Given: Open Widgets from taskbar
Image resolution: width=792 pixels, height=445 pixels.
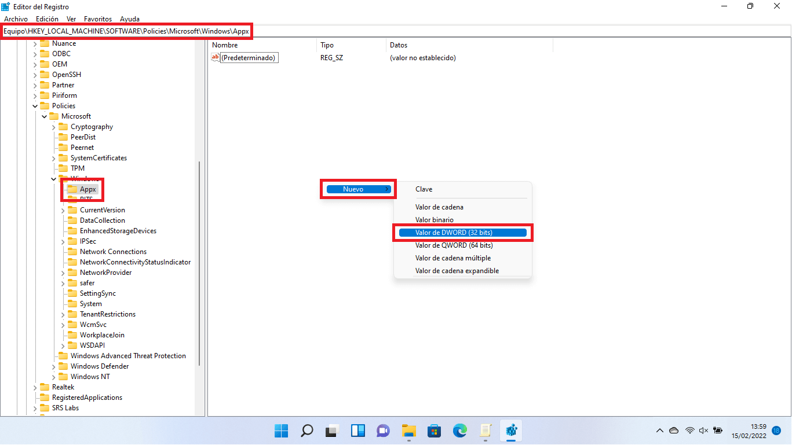Looking at the screenshot, I should click(357, 431).
